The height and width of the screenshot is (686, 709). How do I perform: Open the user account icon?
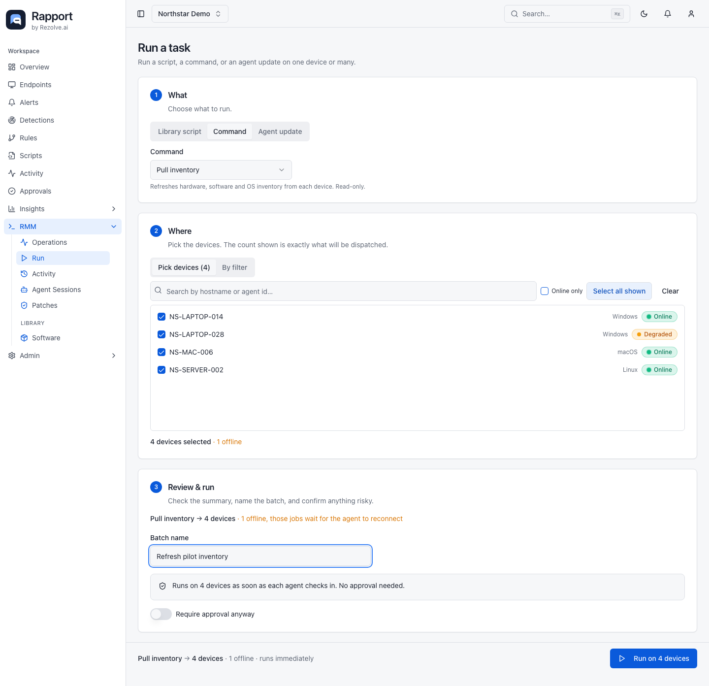(691, 14)
